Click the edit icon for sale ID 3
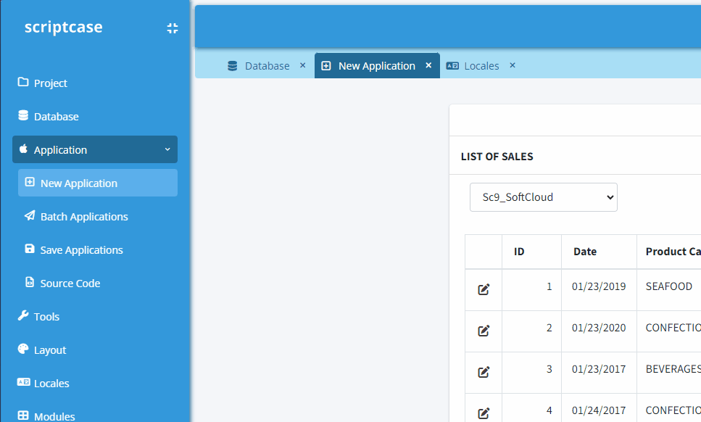This screenshot has height=422, width=701. 484,372
